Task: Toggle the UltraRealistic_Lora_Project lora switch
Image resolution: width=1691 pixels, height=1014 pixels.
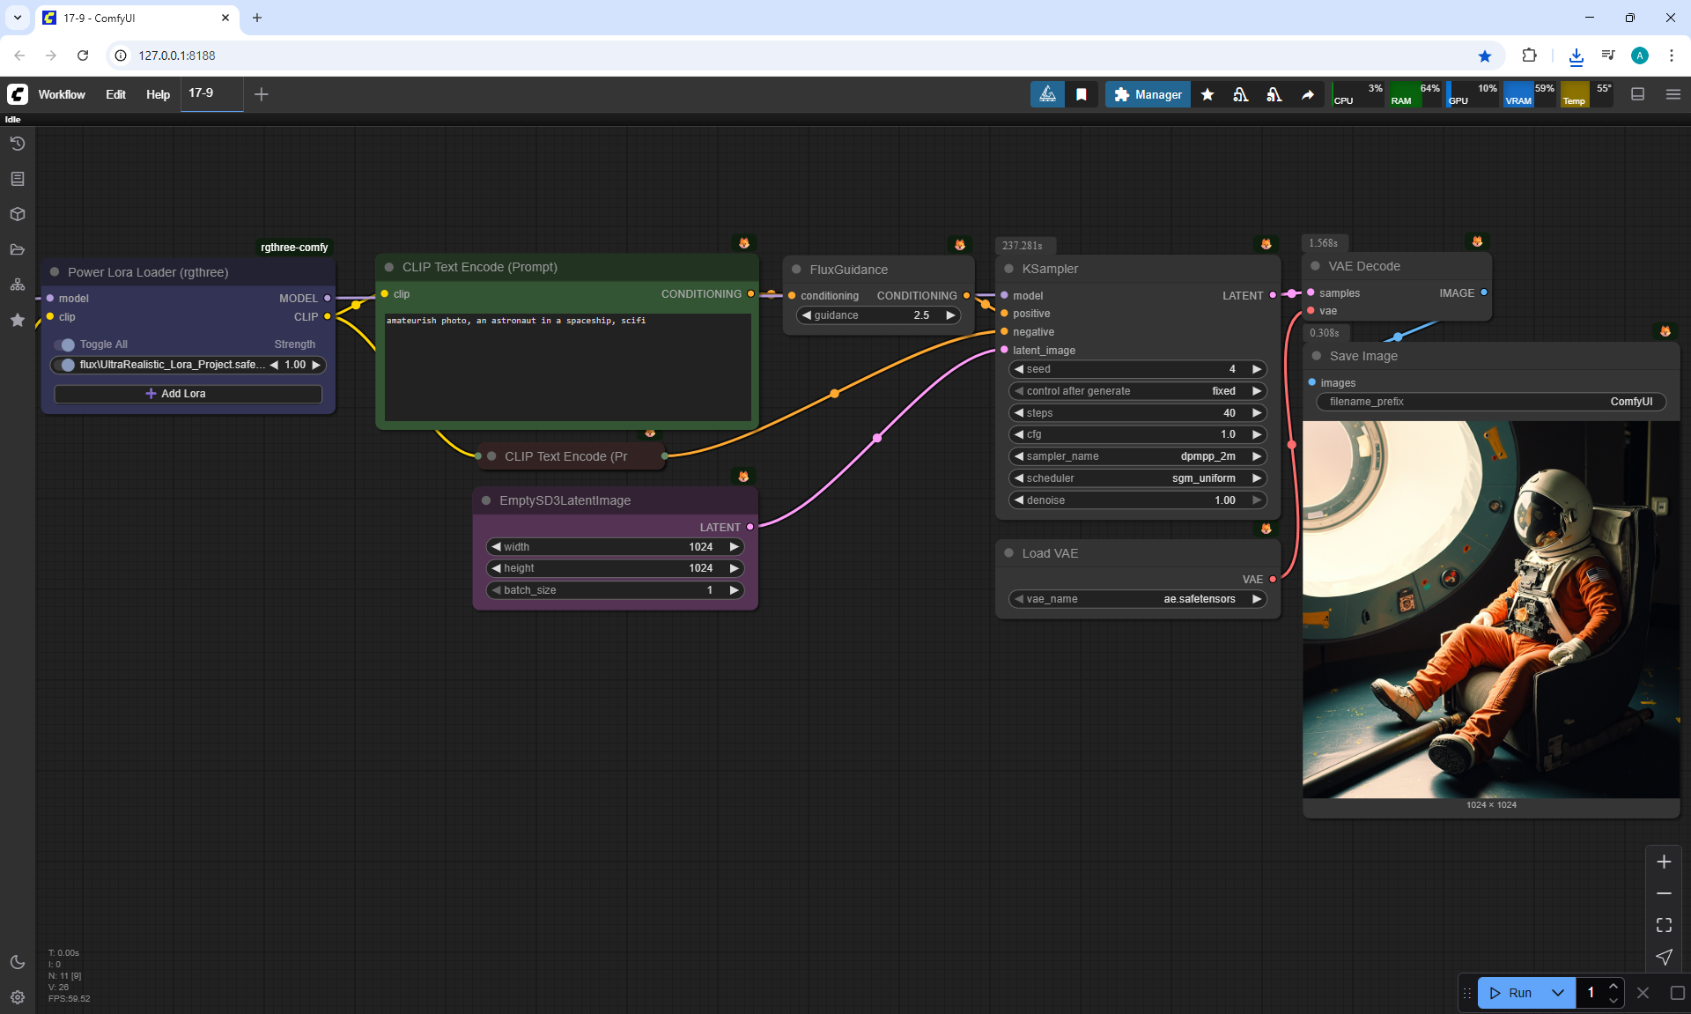Action: coord(64,365)
